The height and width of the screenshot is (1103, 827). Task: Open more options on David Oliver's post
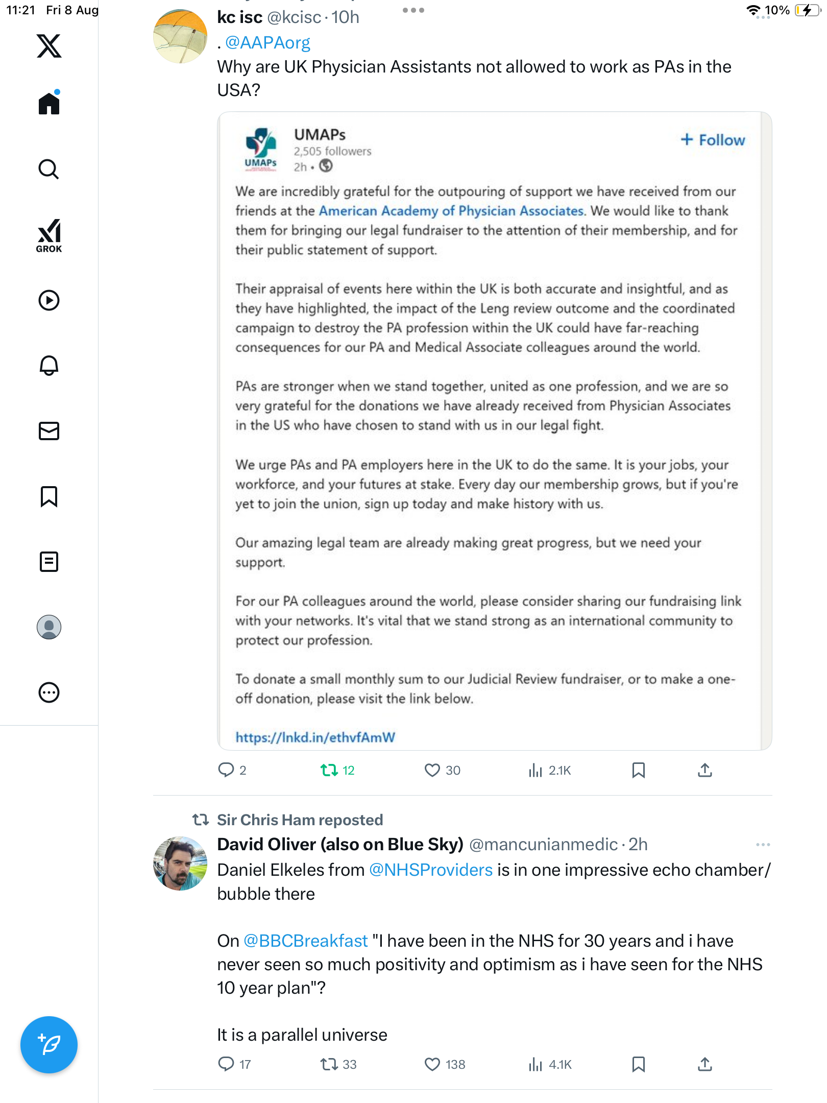(763, 845)
